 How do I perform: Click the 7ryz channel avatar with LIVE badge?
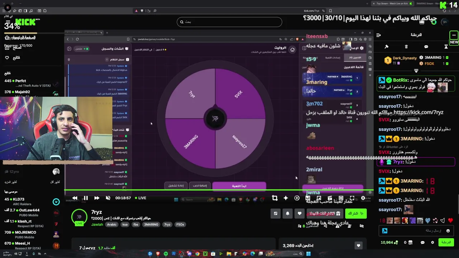pyautogui.click(x=79, y=217)
